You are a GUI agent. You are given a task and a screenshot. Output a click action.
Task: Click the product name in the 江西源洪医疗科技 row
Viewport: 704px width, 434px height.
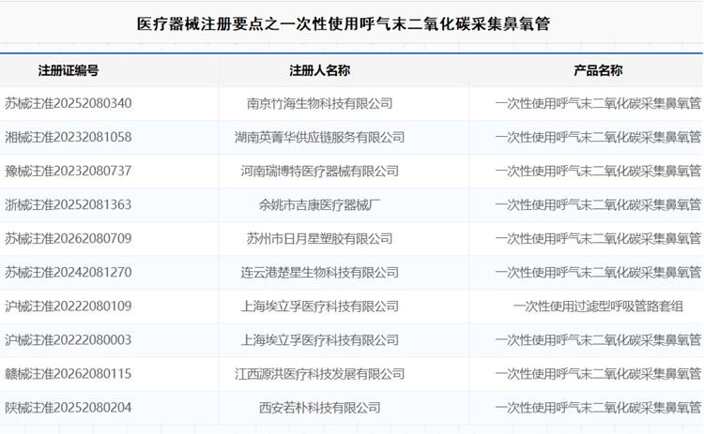click(x=598, y=373)
